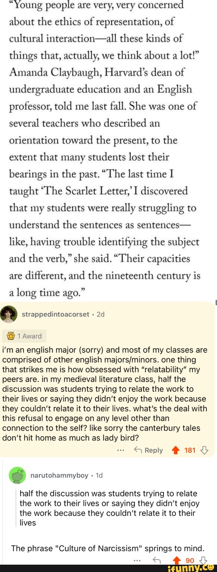
Task: Click Reply on the first comment
Action: [148, 450]
